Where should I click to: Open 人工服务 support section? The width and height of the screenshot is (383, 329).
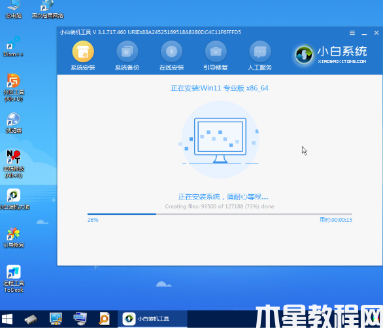click(x=260, y=56)
